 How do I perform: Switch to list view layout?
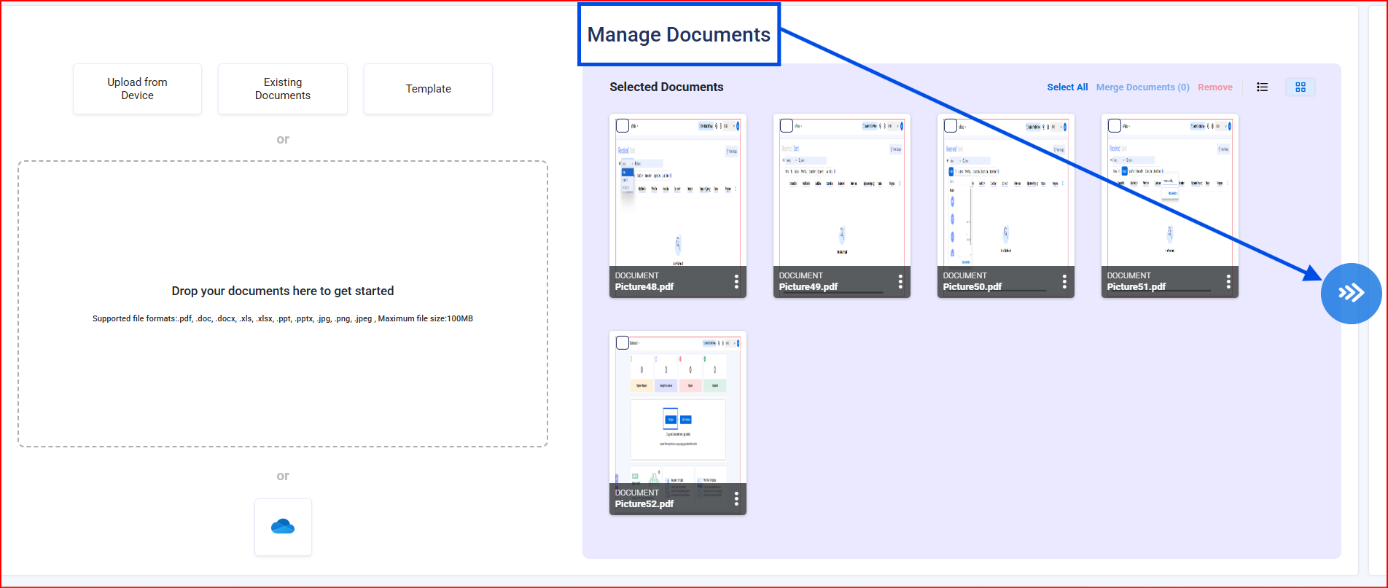(1262, 87)
